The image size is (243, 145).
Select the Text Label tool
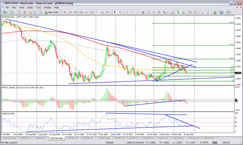(159, 12)
